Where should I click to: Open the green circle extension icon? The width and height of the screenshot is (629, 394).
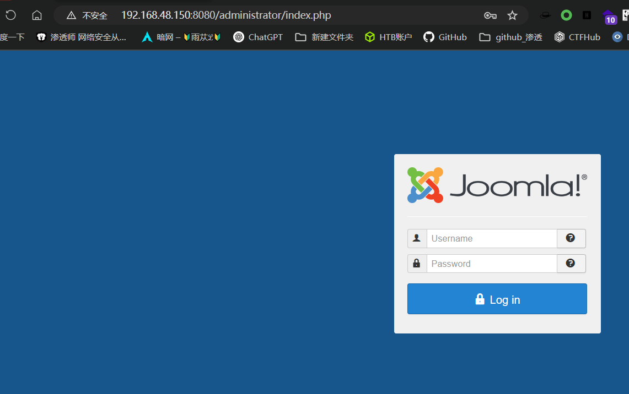point(566,15)
